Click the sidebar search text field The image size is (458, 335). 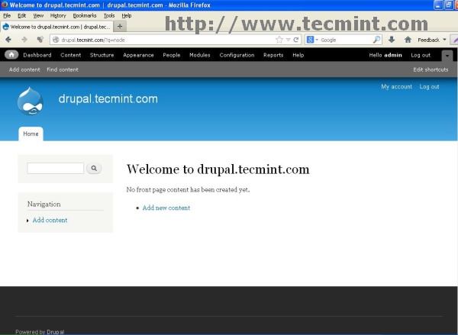click(x=56, y=168)
